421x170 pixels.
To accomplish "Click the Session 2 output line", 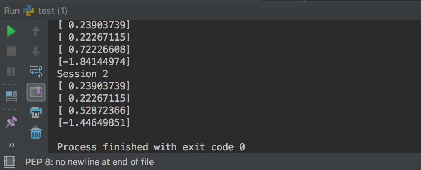I will click(83, 74).
